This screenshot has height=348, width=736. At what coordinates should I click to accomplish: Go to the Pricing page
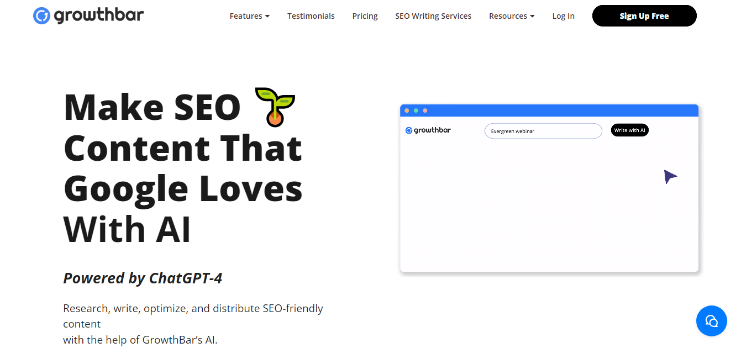(x=365, y=16)
